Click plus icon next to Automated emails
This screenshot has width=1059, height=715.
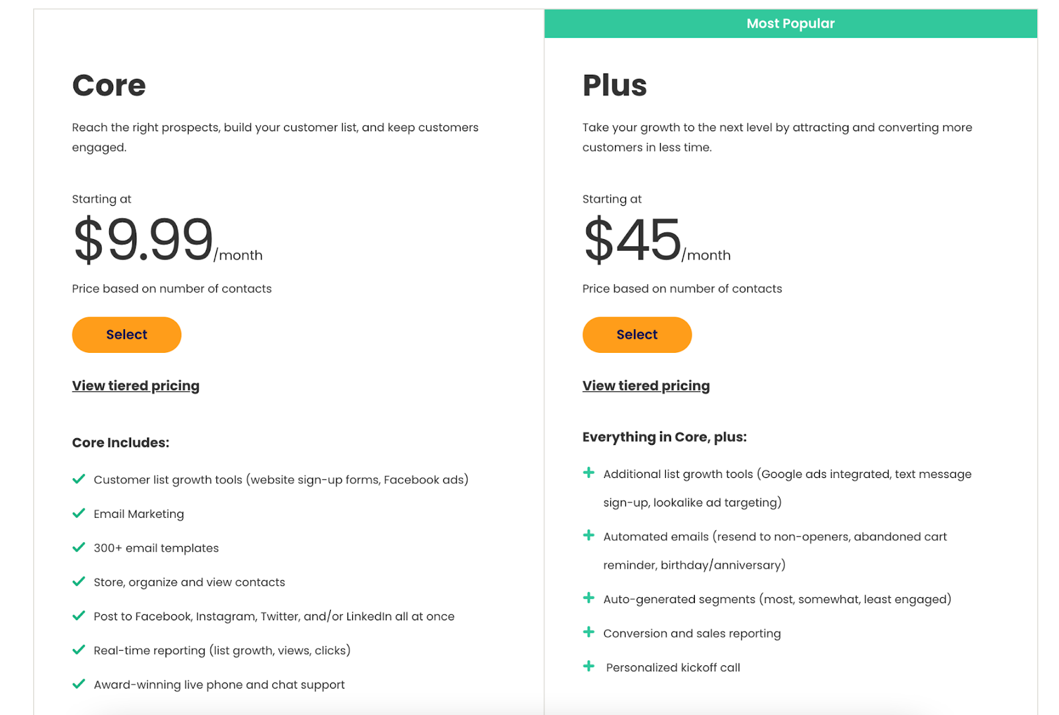(588, 535)
